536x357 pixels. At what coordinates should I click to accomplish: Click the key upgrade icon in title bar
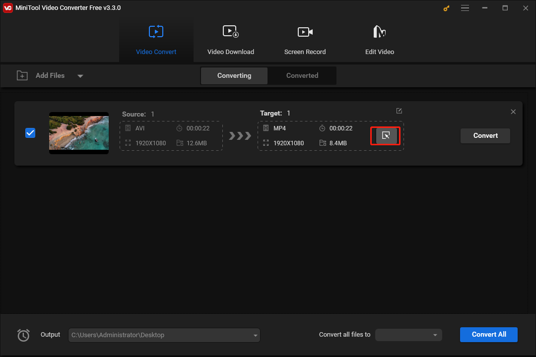[446, 8]
